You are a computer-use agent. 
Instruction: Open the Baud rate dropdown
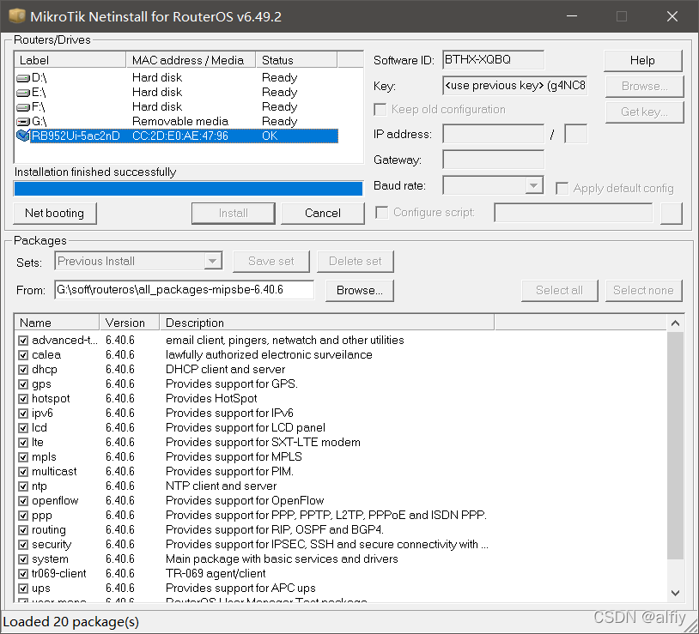click(533, 185)
